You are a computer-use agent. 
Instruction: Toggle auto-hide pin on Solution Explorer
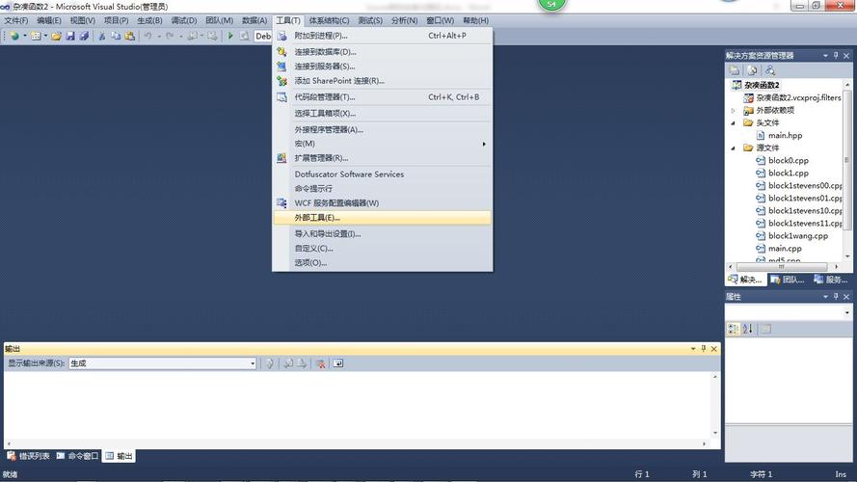click(836, 55)
